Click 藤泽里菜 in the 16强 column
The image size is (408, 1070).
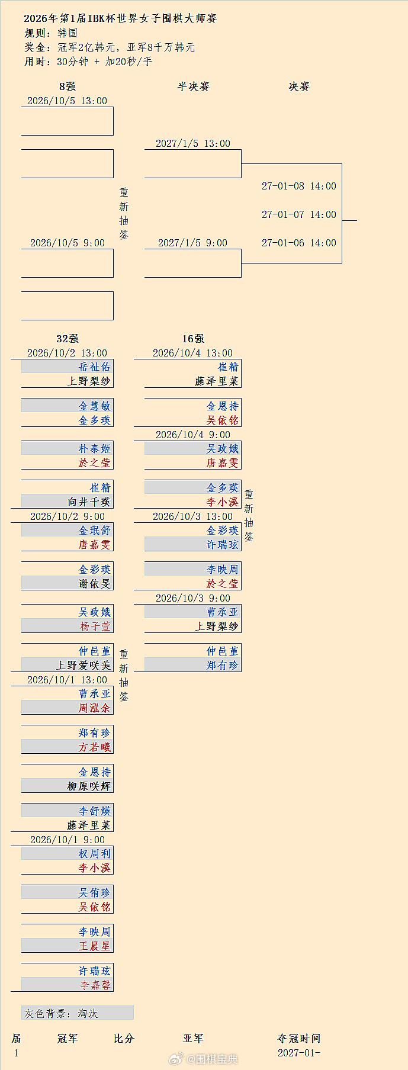point(217,381)
